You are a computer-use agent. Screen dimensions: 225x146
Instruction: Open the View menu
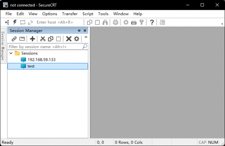pyautogui.click(x=33, y=14)
